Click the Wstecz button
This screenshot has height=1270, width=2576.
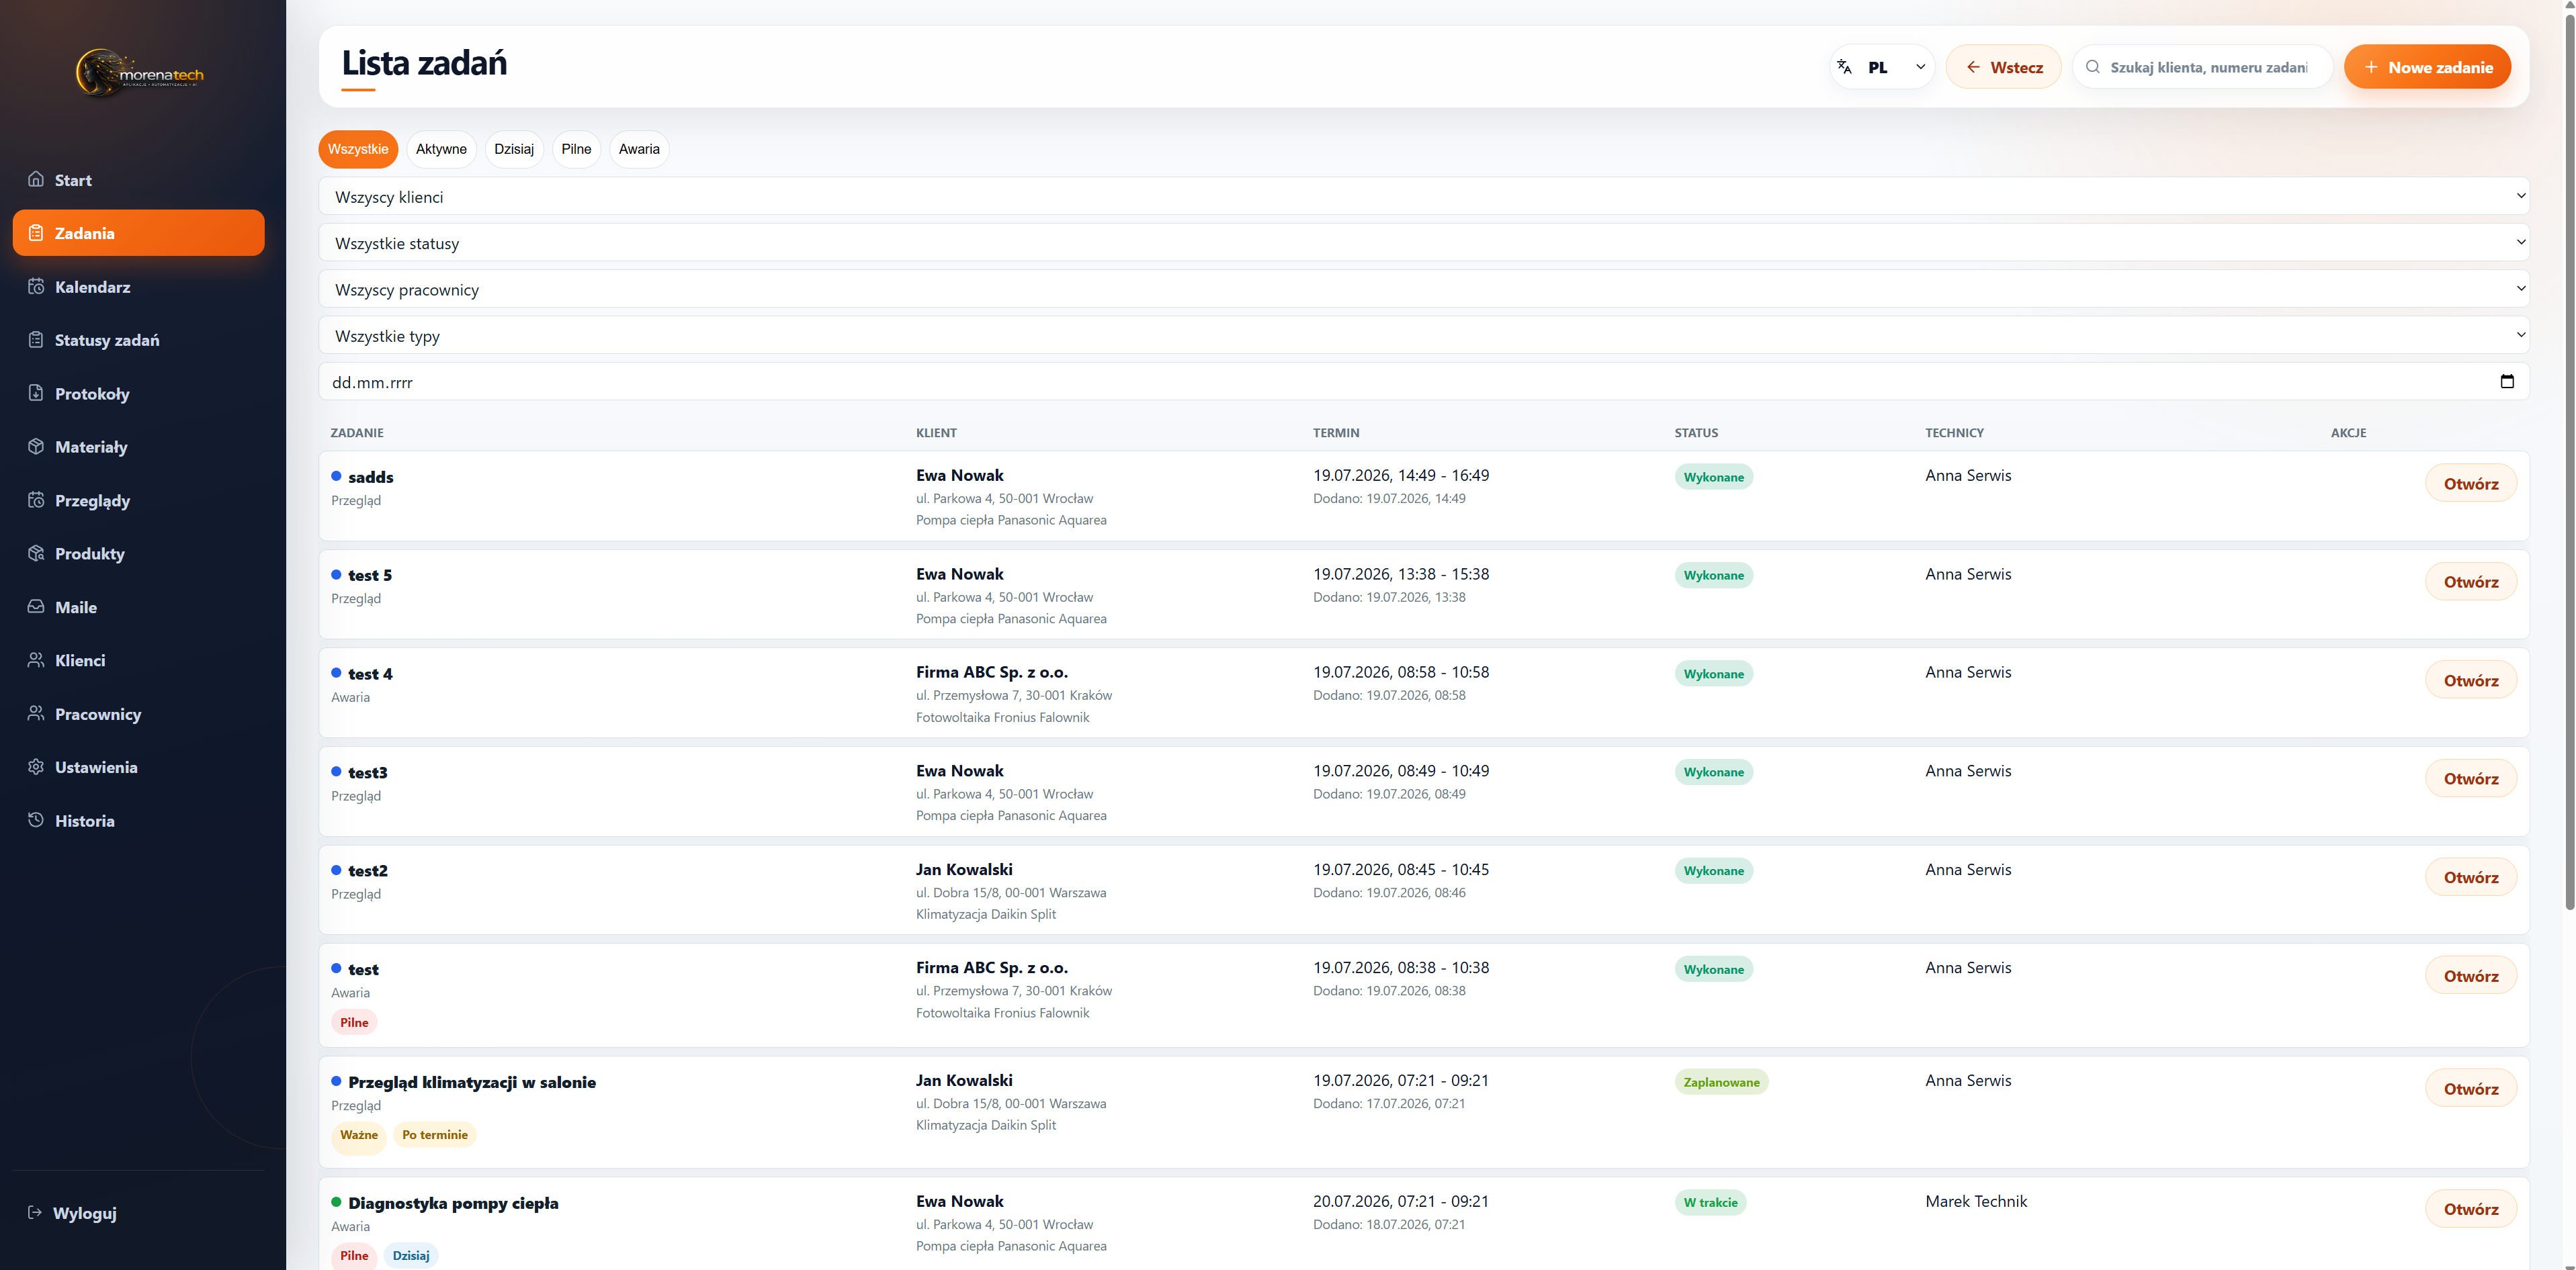(2003, 67)
